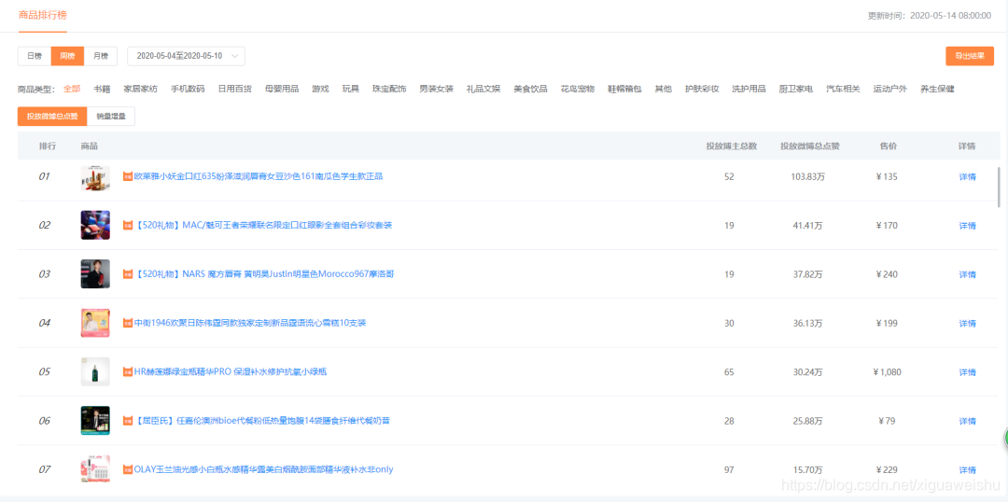The height and width of the screenshot is (502, 1008).
Task: Click the Tmall badge icon on the OLAY玉兰油 row
Action: coord(128,470)
